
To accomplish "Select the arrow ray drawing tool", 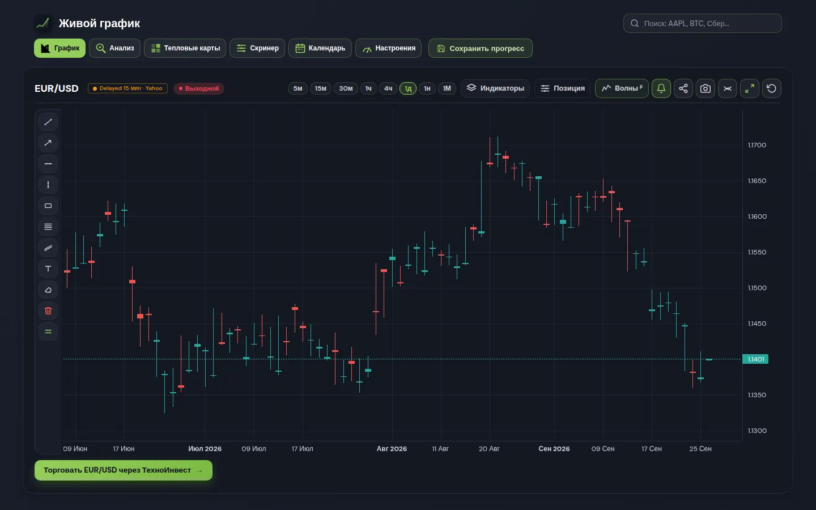I will coord(48,143).
